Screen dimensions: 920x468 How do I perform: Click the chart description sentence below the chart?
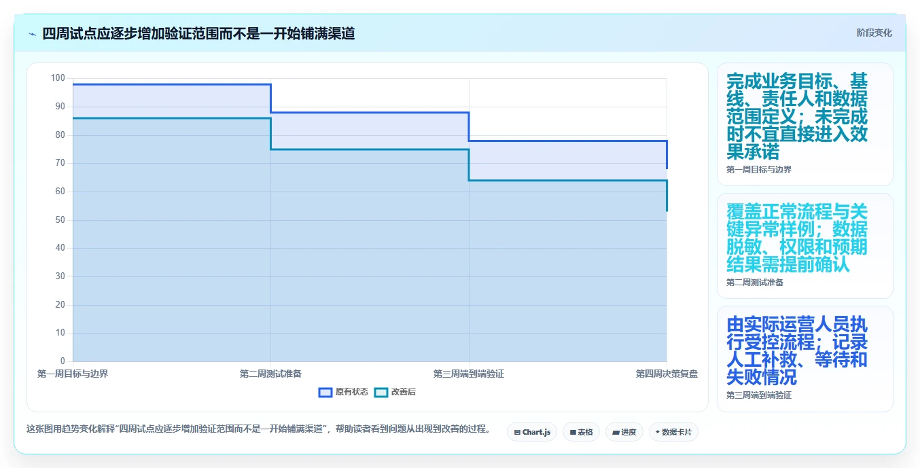[258, 429]
